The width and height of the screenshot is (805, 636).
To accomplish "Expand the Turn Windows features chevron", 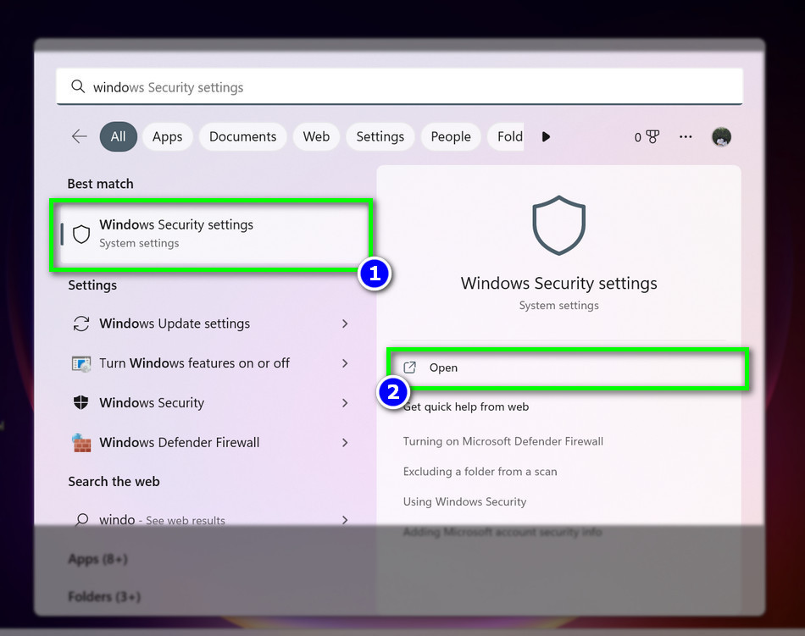I will coord(345,363).
